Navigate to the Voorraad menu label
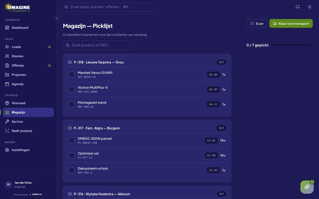 [x=19, y=103]
